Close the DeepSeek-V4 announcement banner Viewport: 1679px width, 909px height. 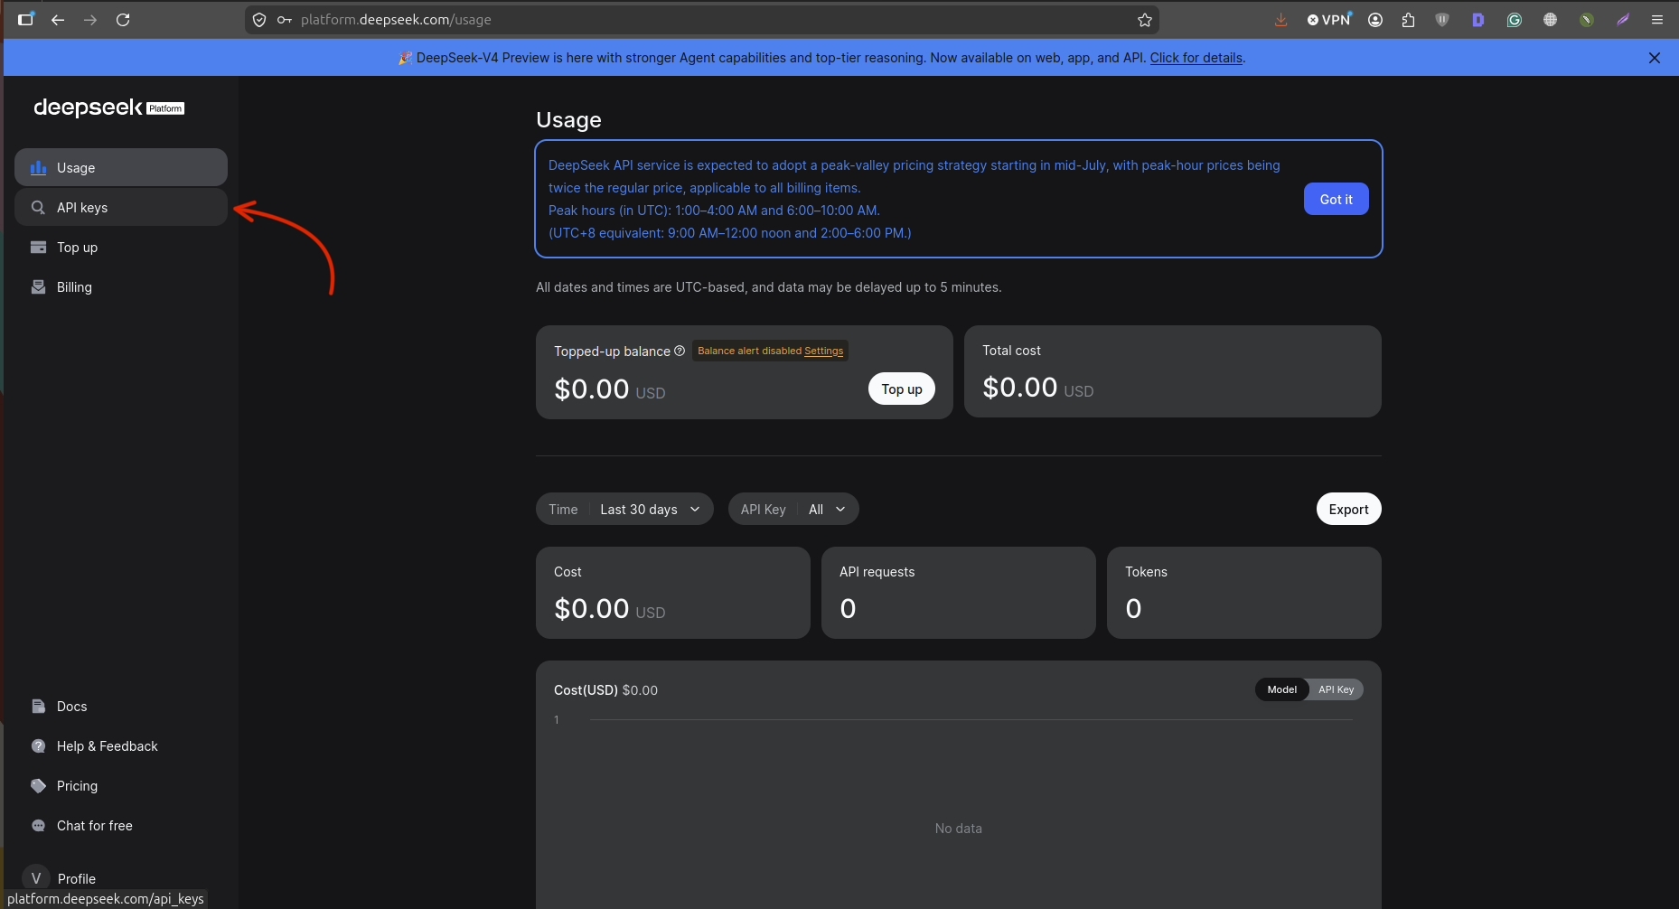click(1655, 58)
